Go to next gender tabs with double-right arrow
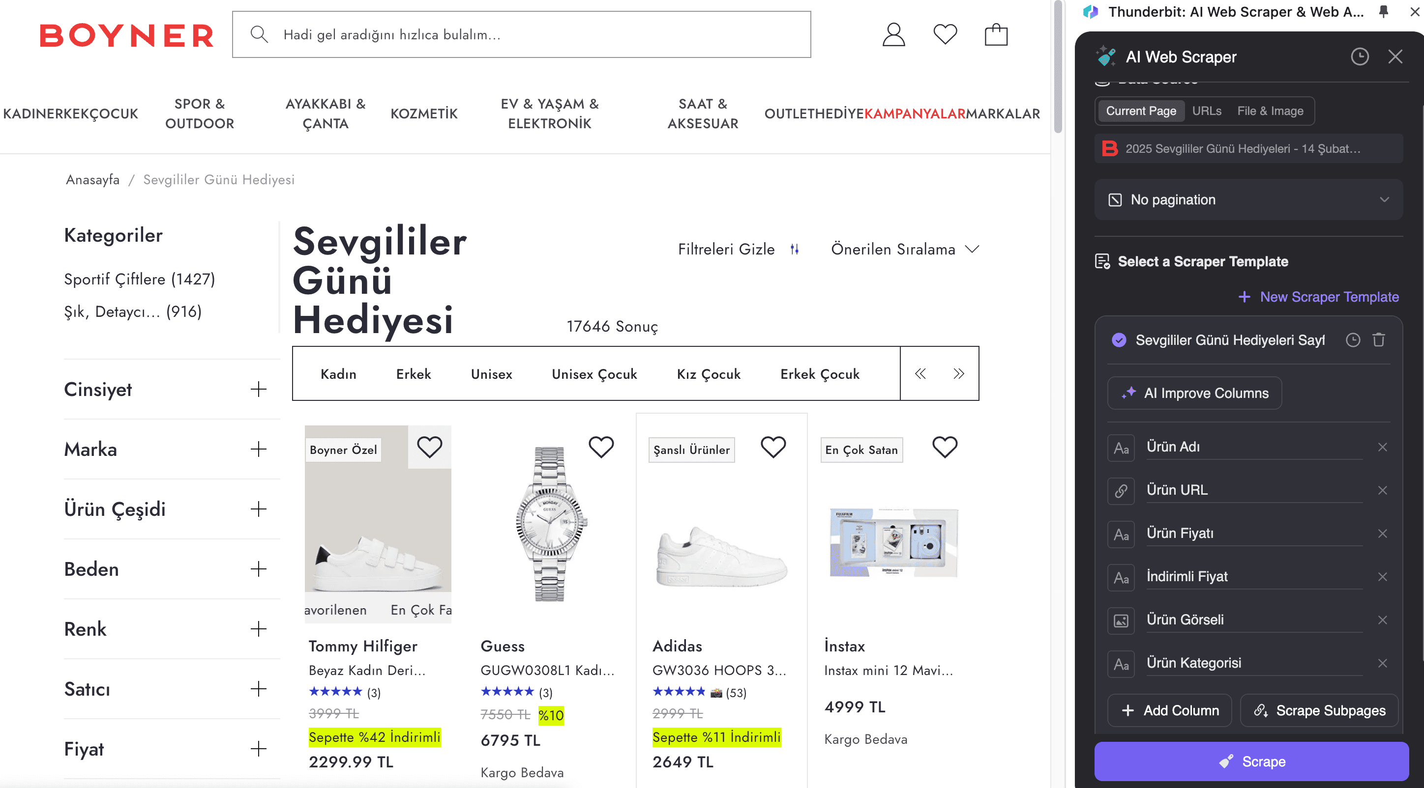Image resolution: width=1424 pixels, height=788 pixels. [958, 374]
